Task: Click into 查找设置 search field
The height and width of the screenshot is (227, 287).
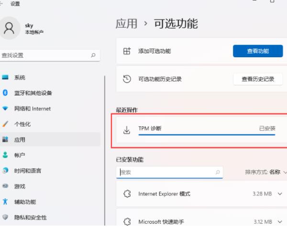Action: click(50, 55)
